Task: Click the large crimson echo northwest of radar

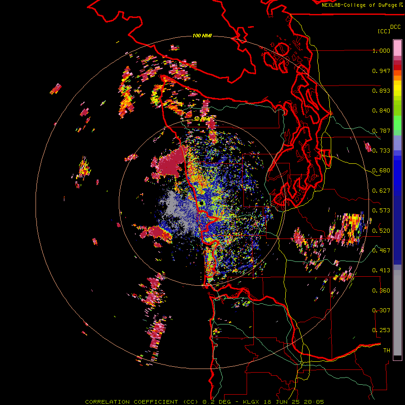Action: (169, 164)
